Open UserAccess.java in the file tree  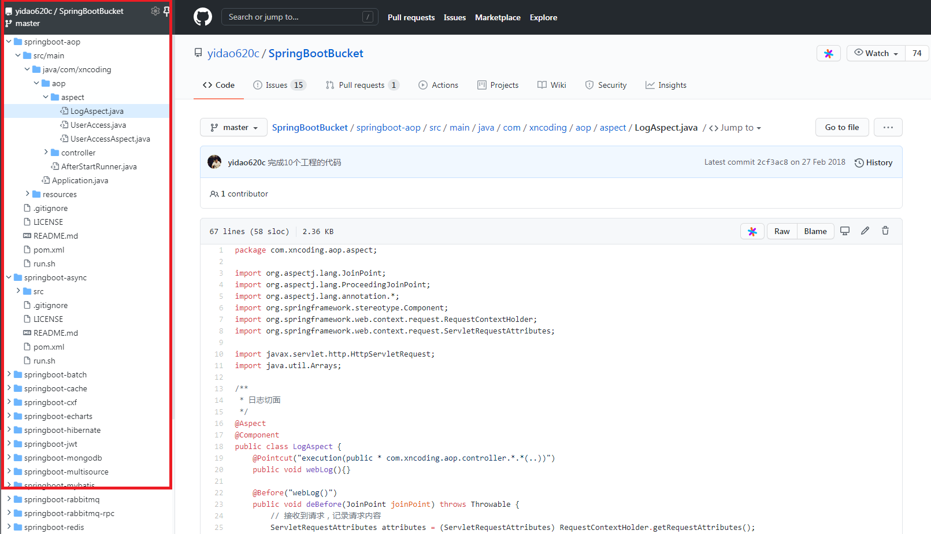[98, 125]
